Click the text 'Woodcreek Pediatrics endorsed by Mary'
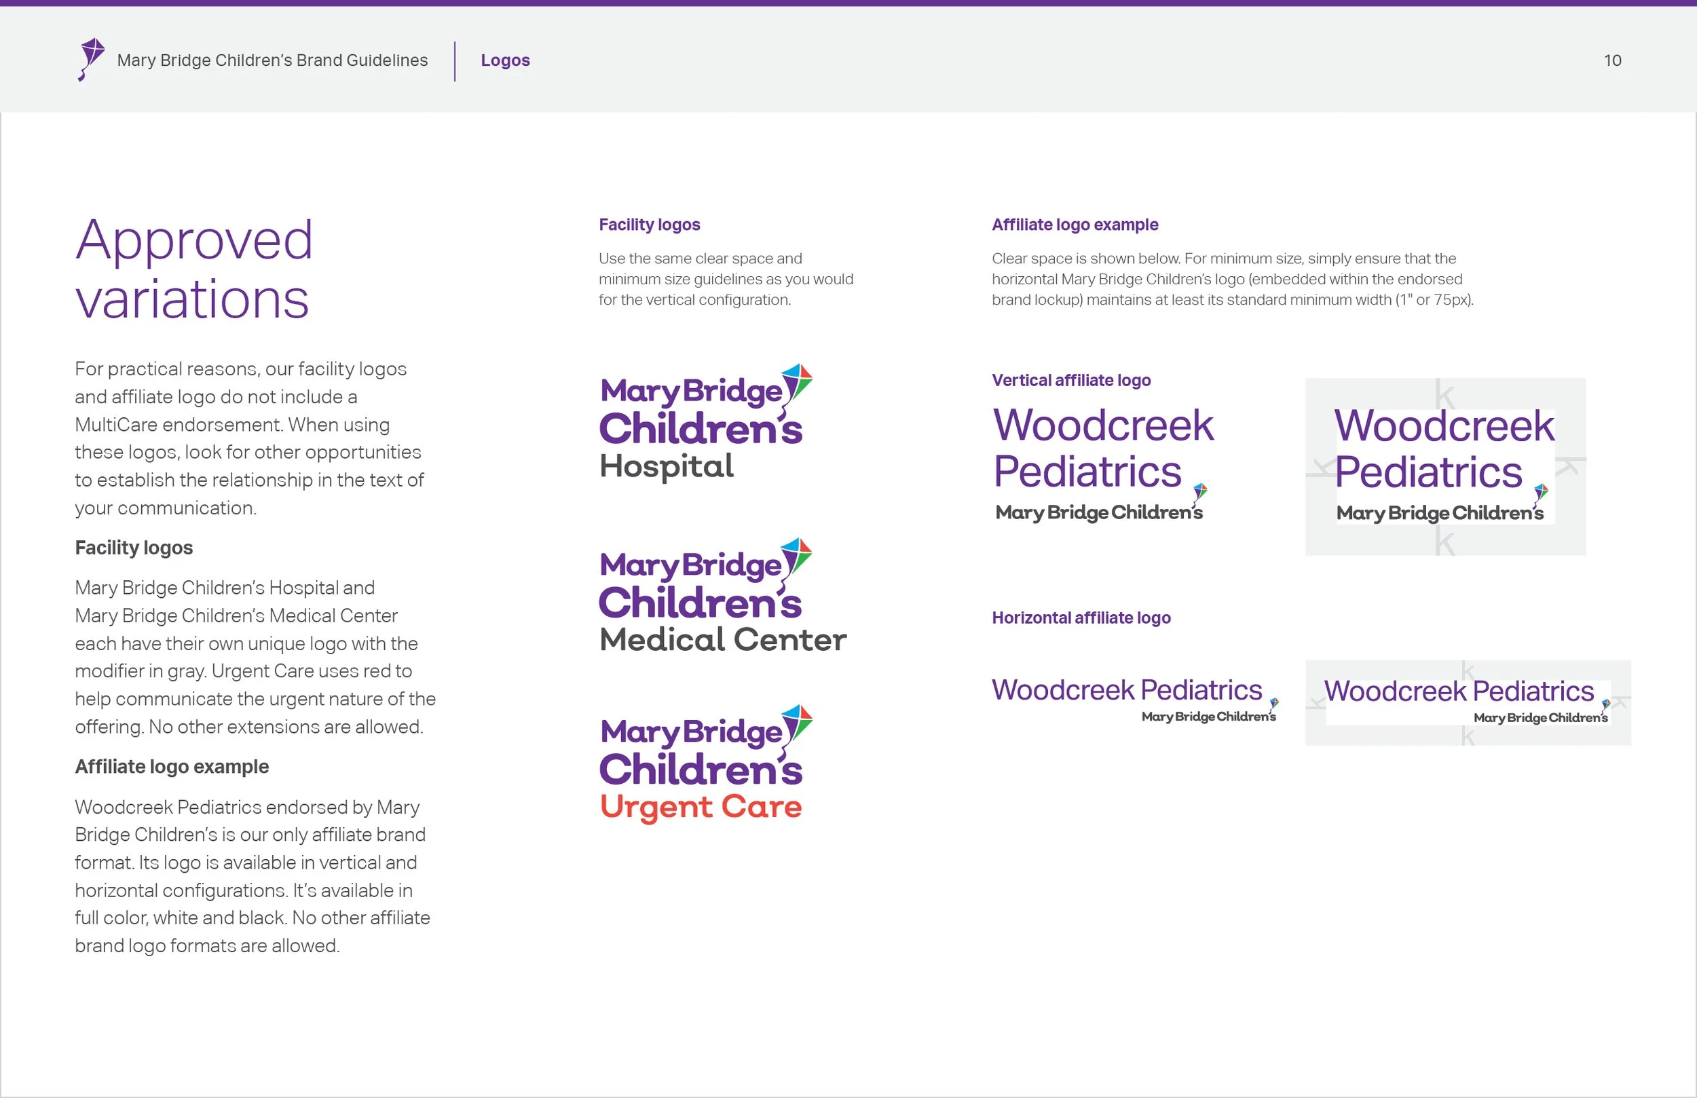The height and width of the screenshot is (1098, 1697). (x=247, y=807)
